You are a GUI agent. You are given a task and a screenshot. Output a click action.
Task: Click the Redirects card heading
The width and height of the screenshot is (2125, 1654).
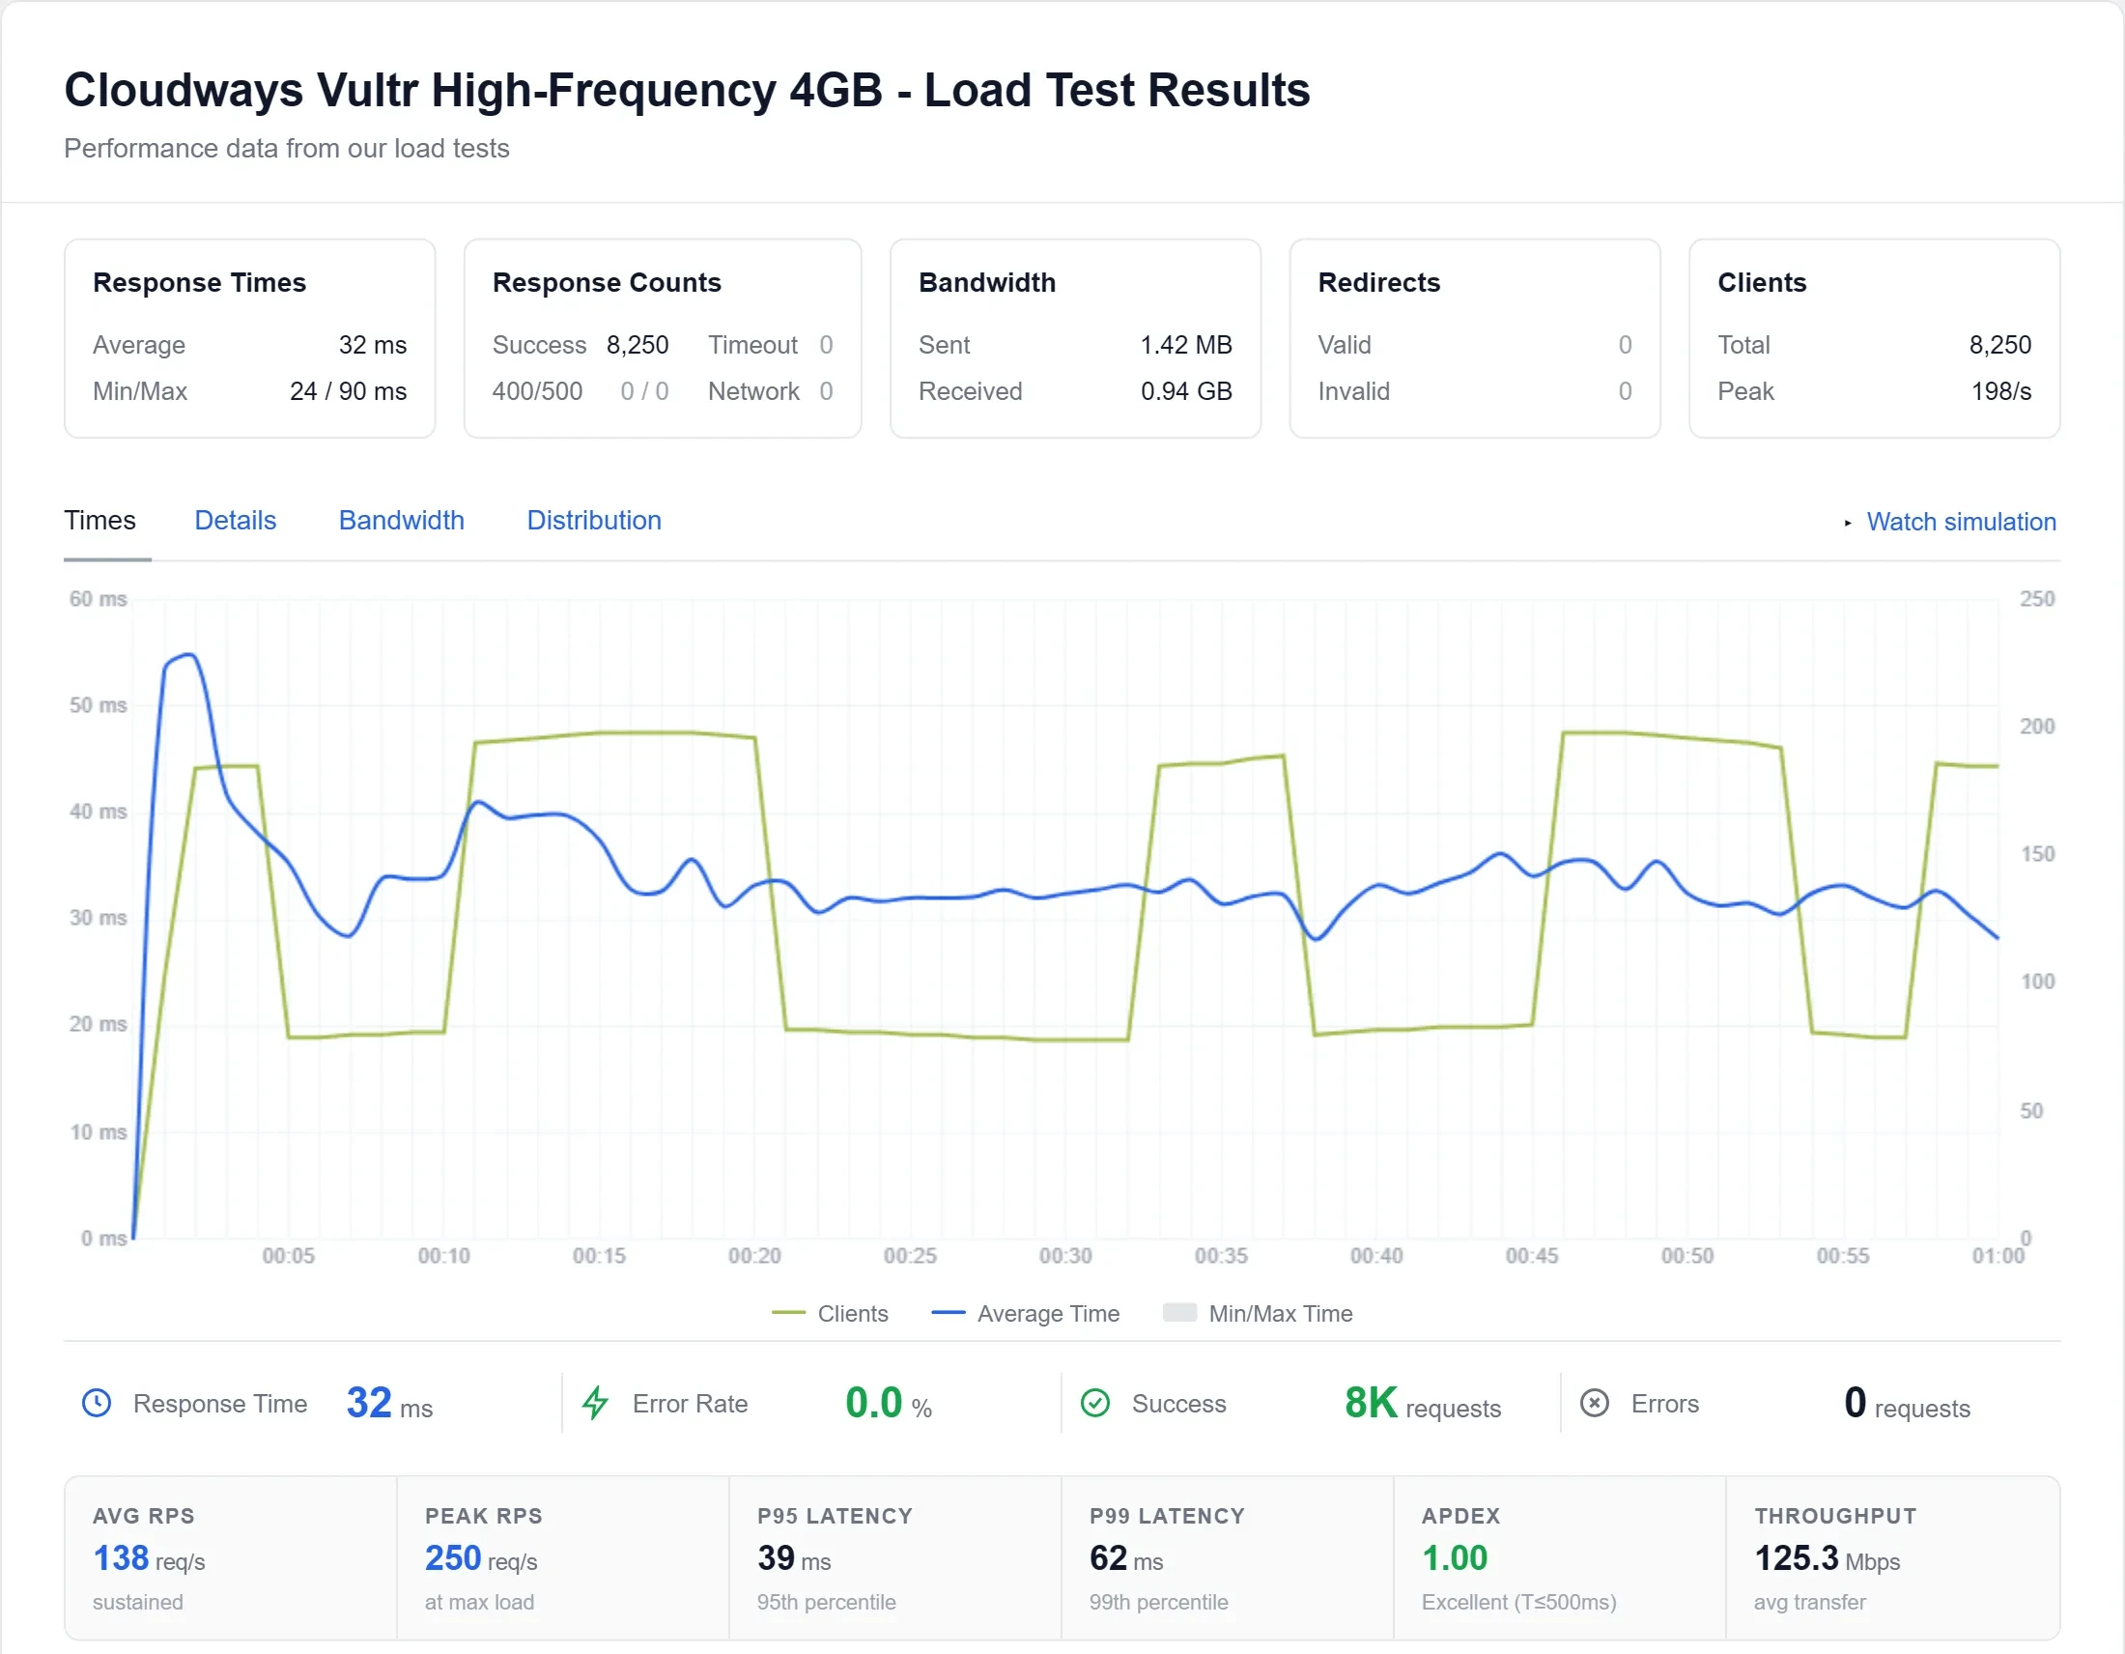point(1378,282)
